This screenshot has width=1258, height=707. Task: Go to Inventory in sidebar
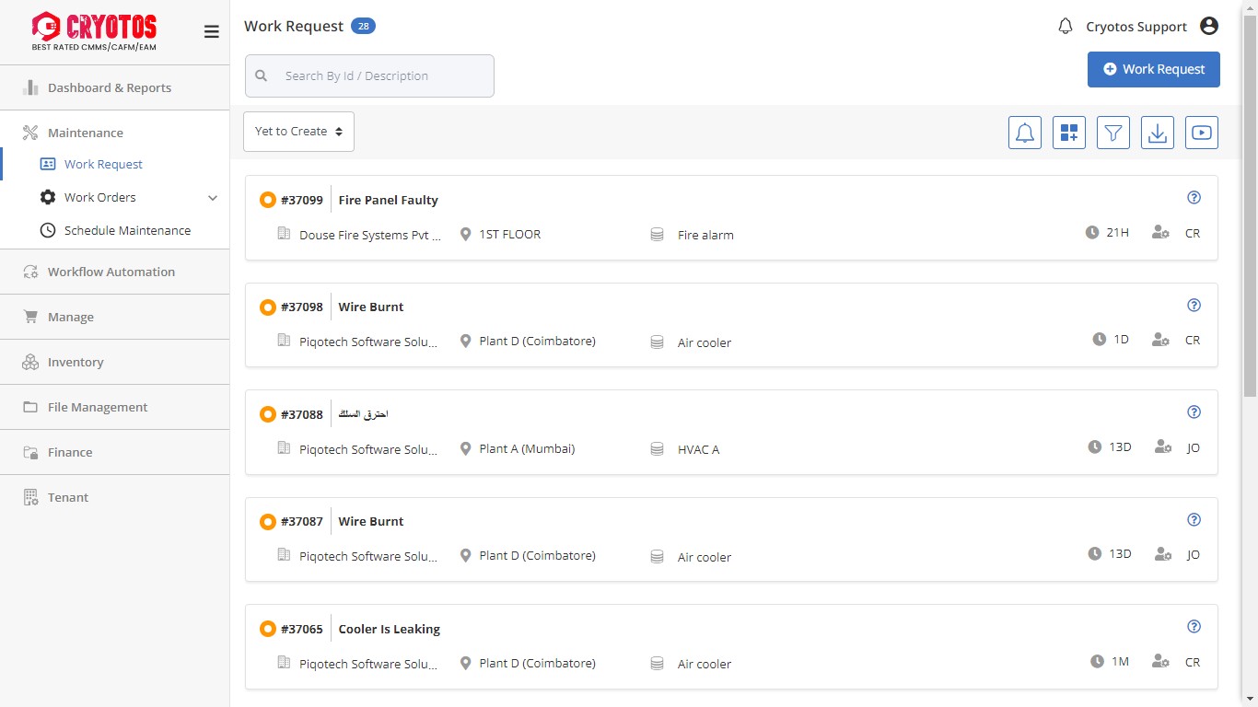click(76, 363)
